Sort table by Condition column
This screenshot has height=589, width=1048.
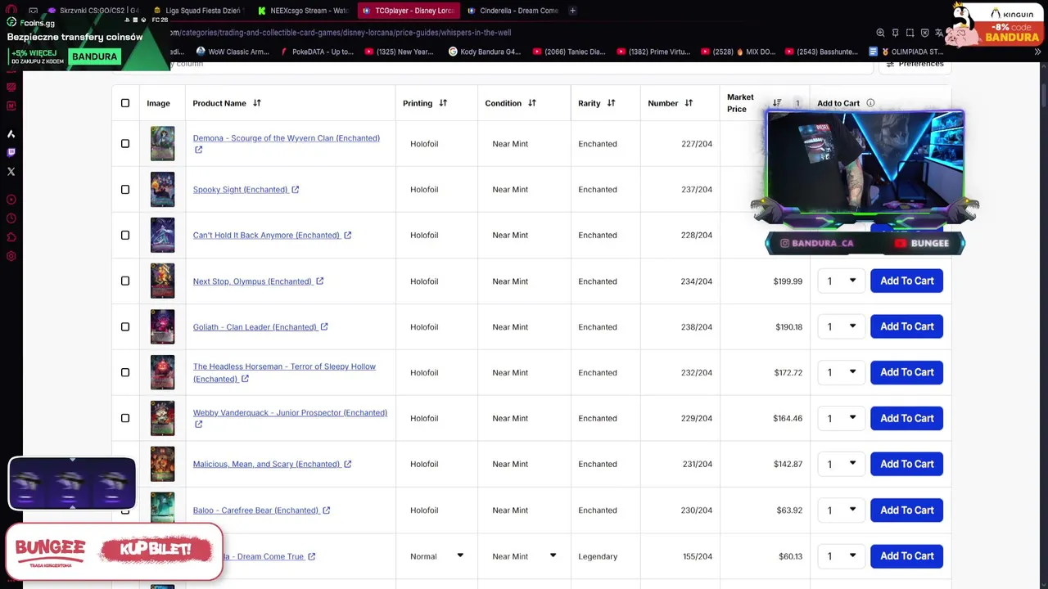tap(532, 103)
